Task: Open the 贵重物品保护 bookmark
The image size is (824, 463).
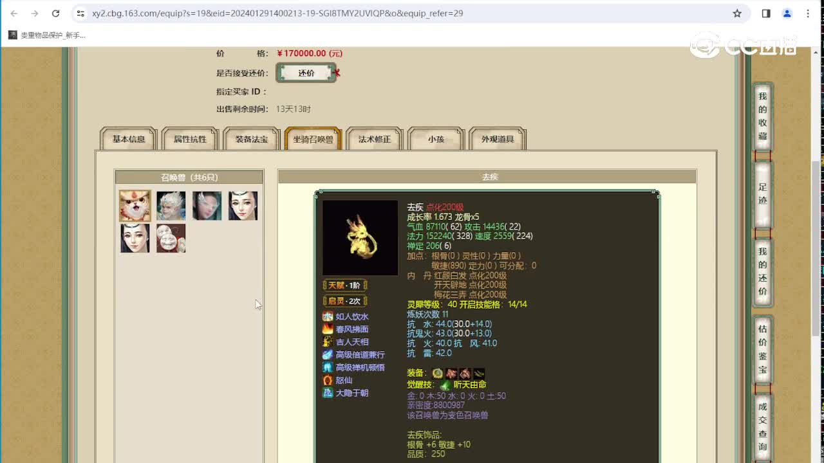Action: click(x=46, y=35)
